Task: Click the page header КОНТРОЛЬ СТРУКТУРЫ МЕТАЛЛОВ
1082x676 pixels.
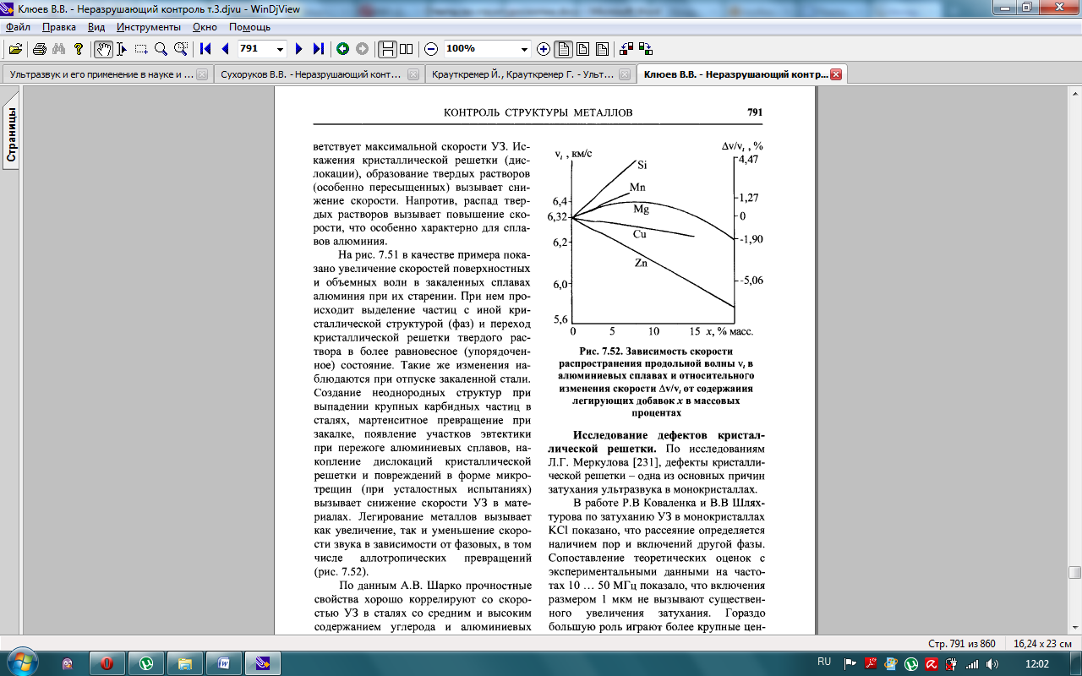Action: (538, 112)
